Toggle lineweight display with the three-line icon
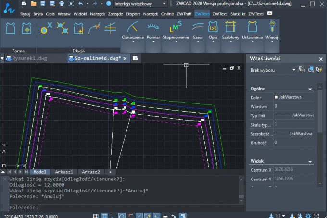The width and height of the screenshot is (327, 218). pos(165,216)
